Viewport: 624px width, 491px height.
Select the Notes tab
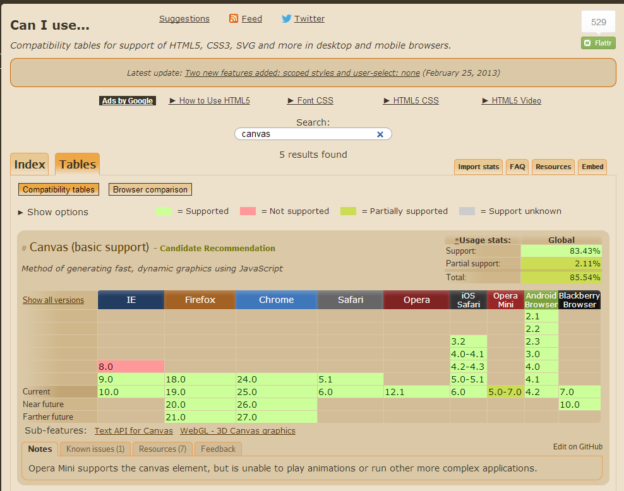40,449
